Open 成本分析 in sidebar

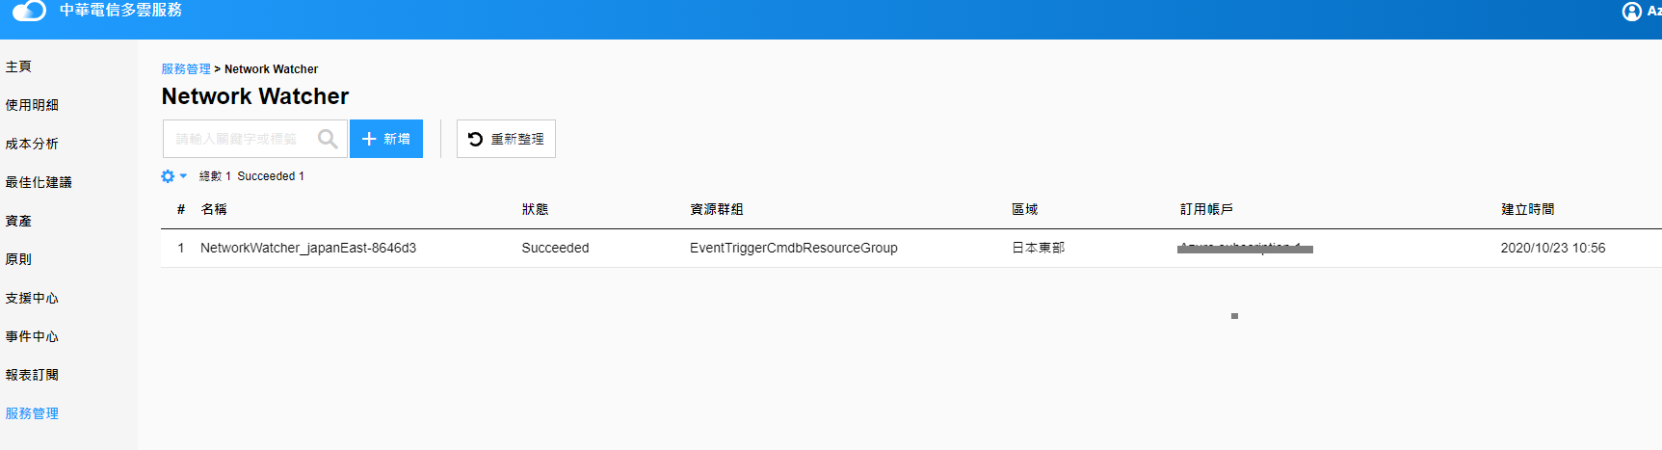tap(32, 144)
